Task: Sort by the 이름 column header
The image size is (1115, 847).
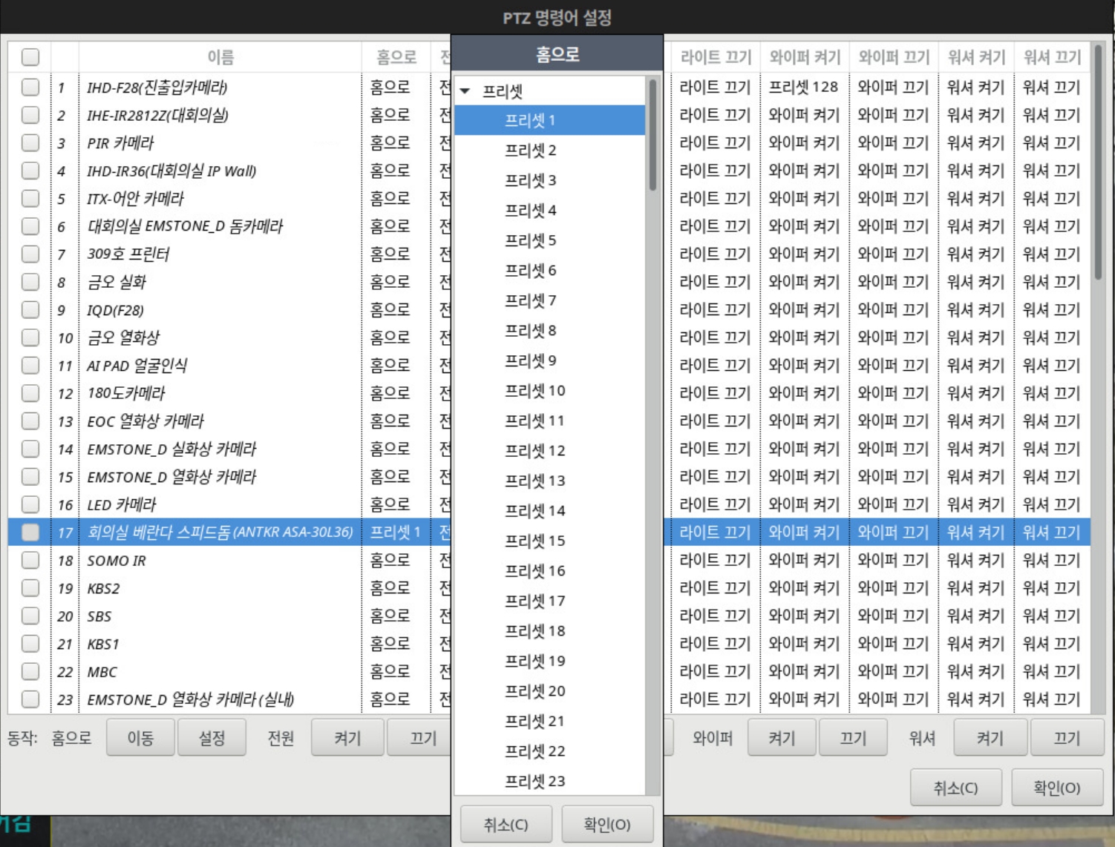Action: click(220, 57)
